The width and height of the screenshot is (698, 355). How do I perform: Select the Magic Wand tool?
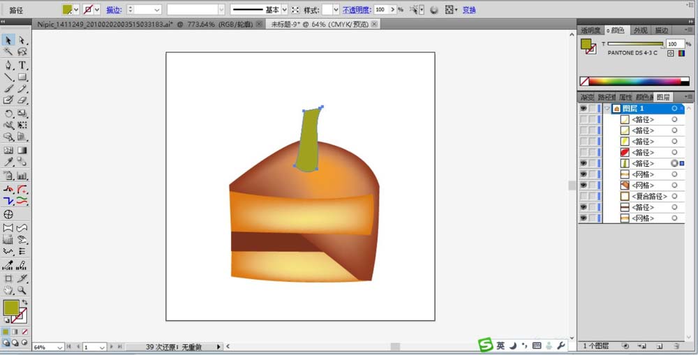(x=8, y=52)
